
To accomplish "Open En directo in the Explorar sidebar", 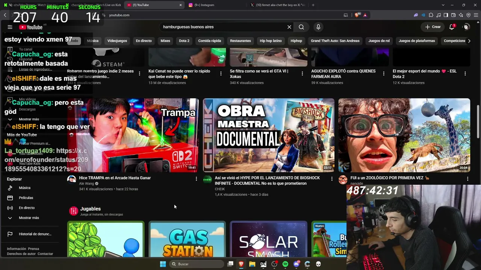I will coord(27,208).
